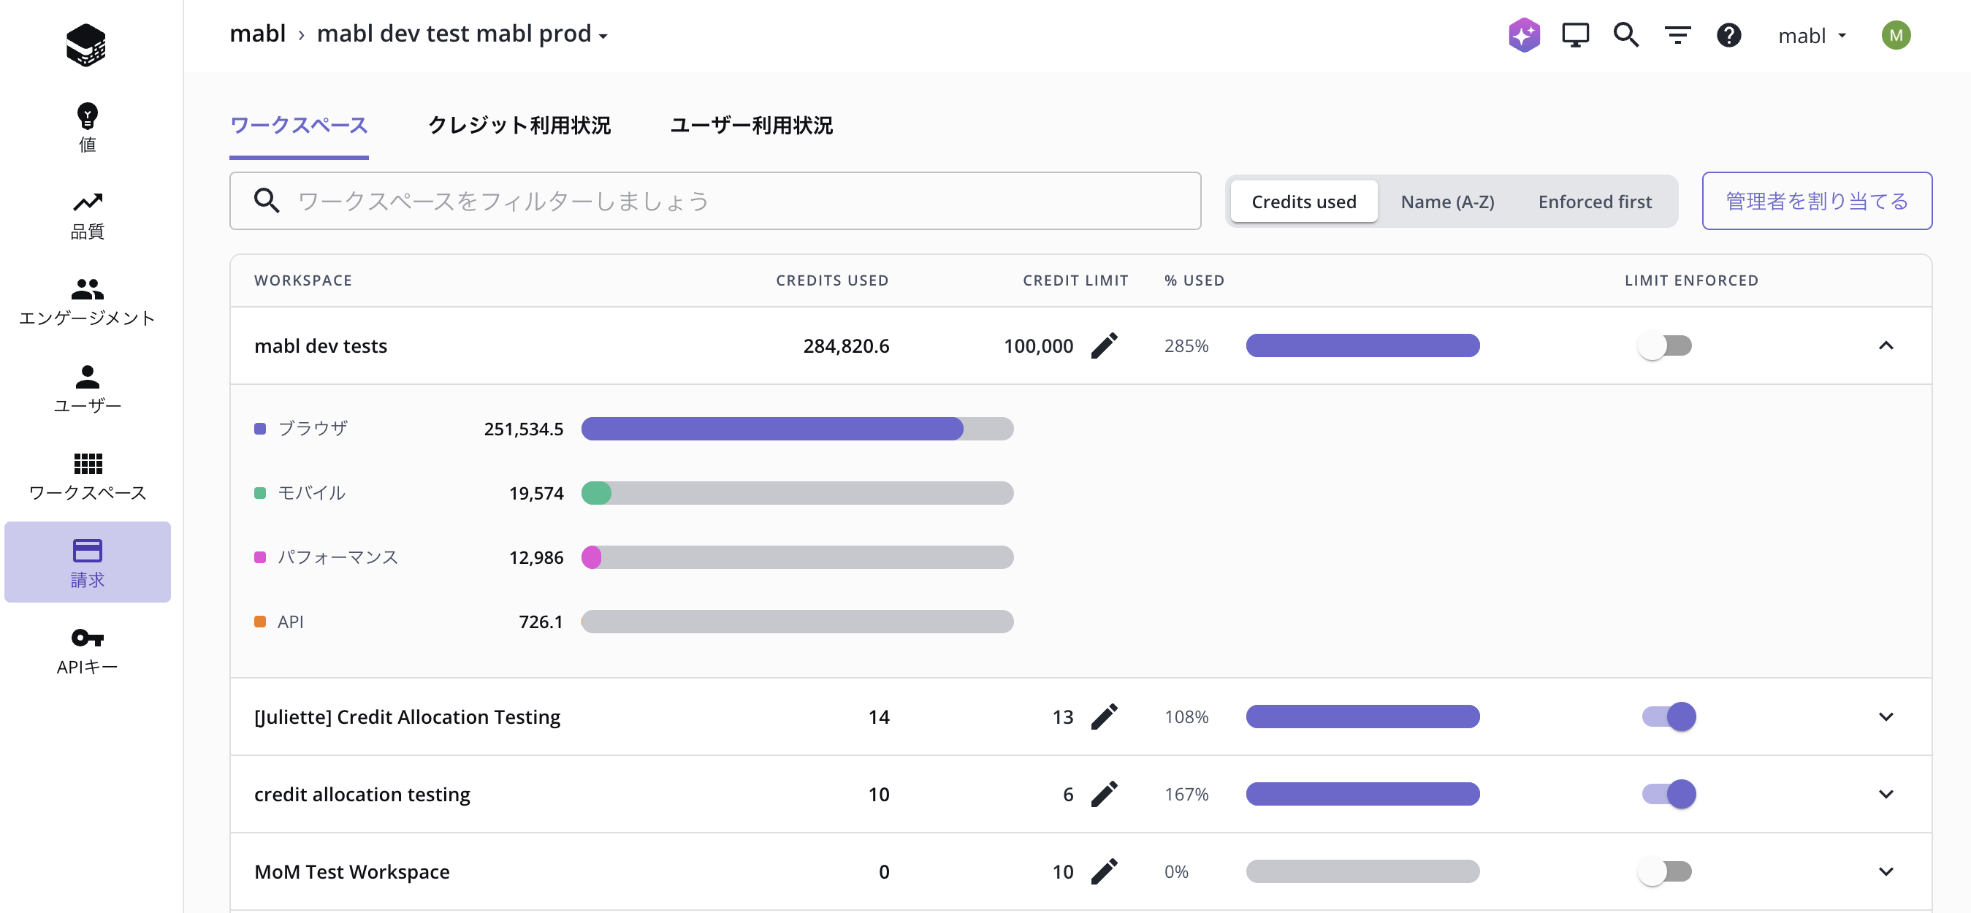The width and height of the screenshot is (1971, 913).
Task: Click the mabl breadcrumb link
Action: pyautogui.click(x=258, y=34)
